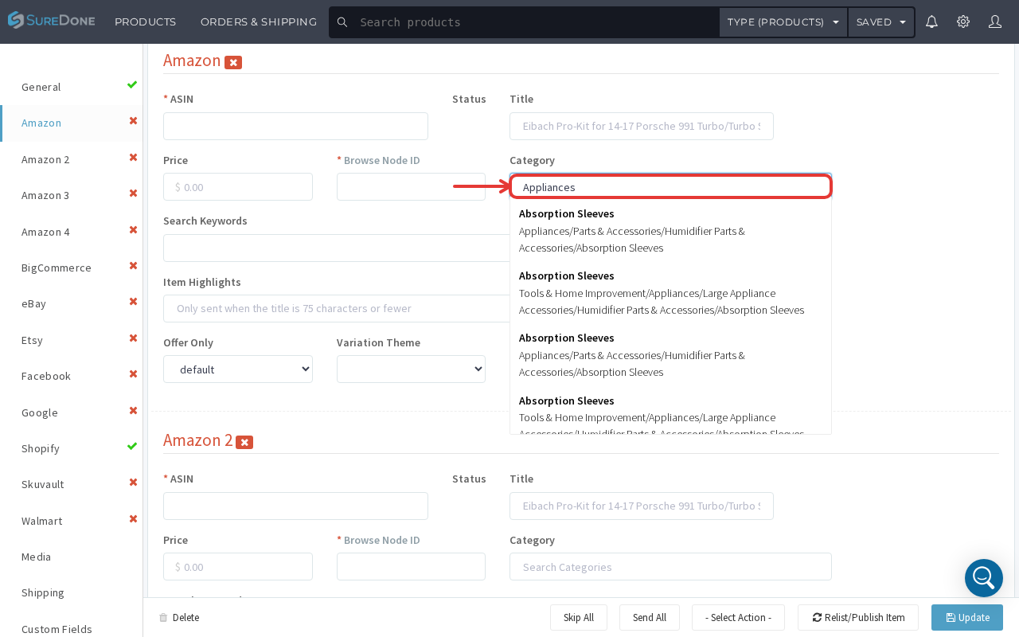Click the Send All button
1019x637 pixels.
click(x=650, y=618)
